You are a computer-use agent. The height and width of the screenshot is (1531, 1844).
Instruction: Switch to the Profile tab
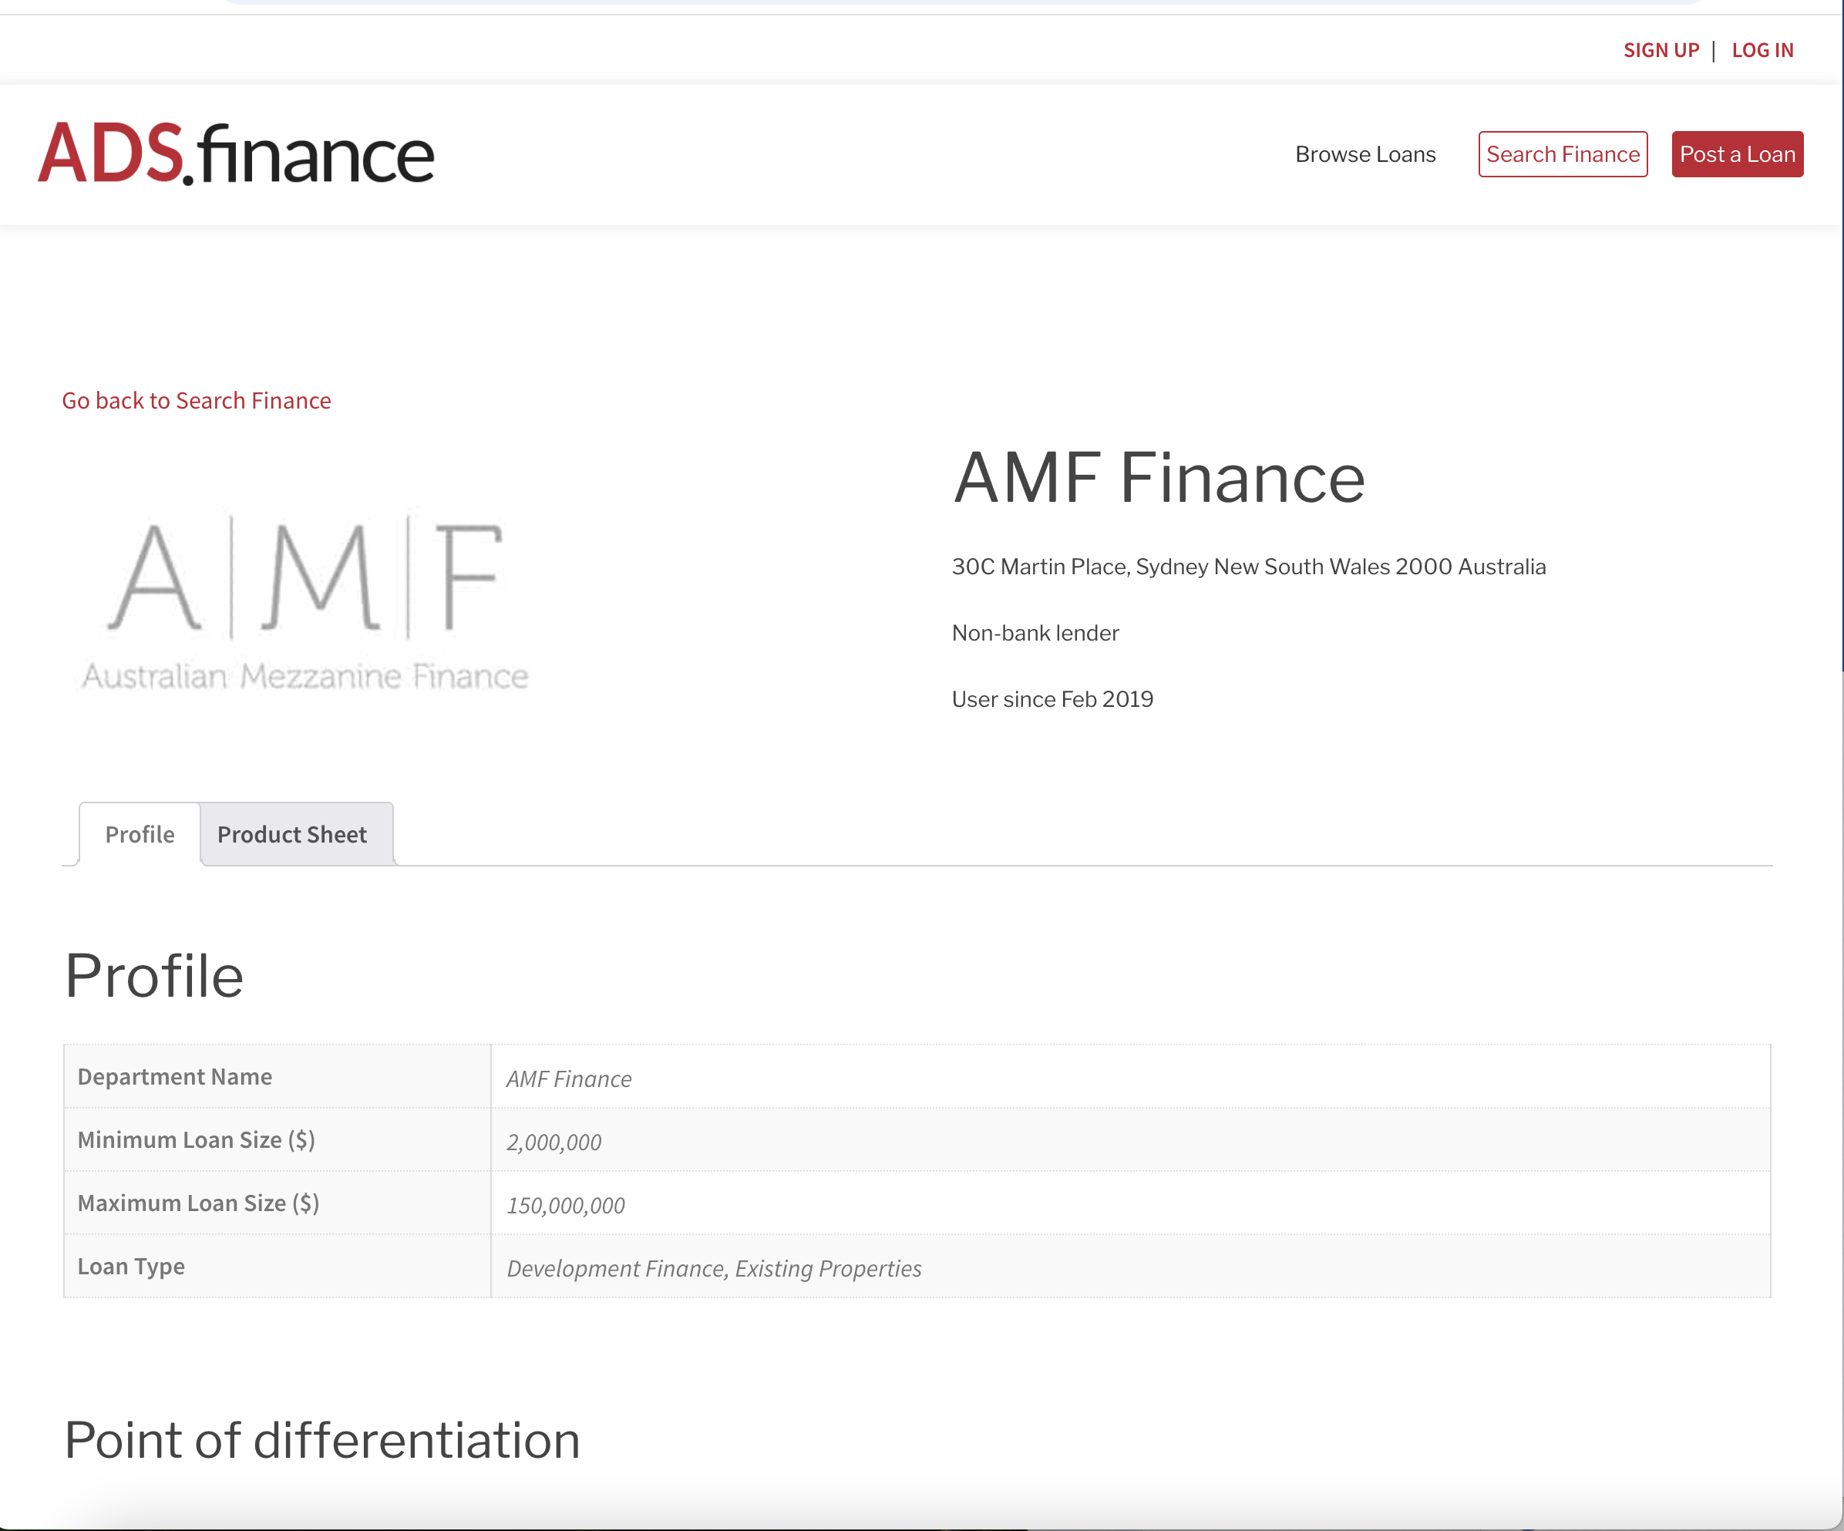click(140, 834)
